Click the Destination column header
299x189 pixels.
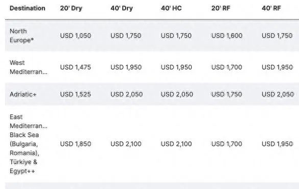click(28, 8)
